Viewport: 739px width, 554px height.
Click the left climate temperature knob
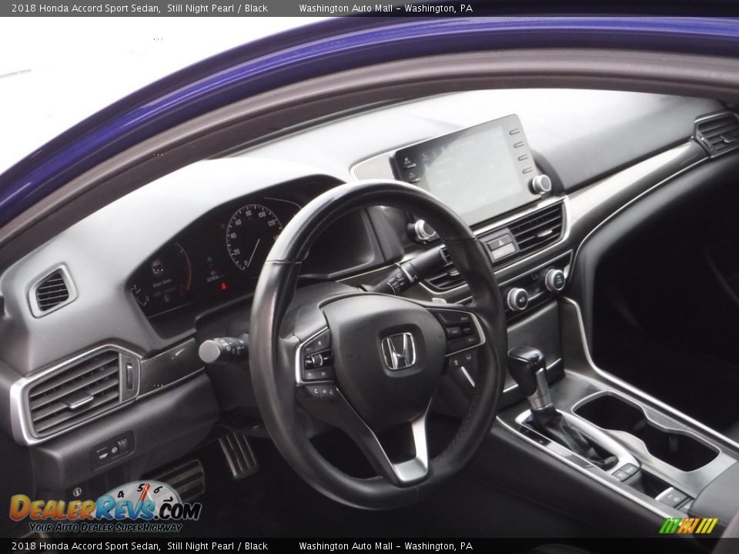(x=517, y=299)
